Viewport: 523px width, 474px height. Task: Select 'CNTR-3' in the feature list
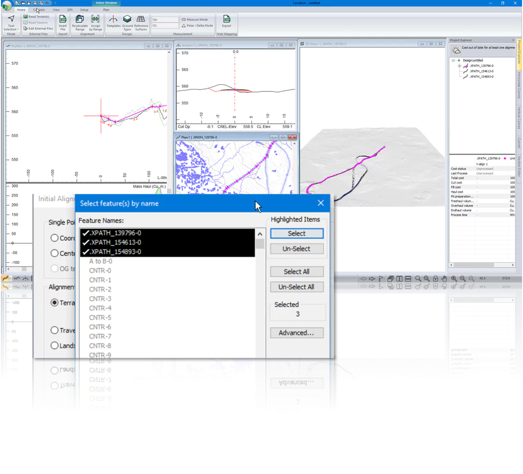pyautogui.click(x=100, y=299)
